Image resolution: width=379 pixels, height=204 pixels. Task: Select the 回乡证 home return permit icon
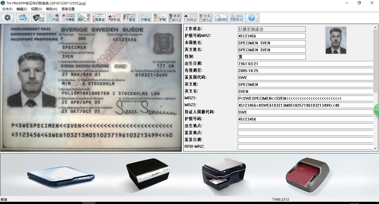point(114,18)
